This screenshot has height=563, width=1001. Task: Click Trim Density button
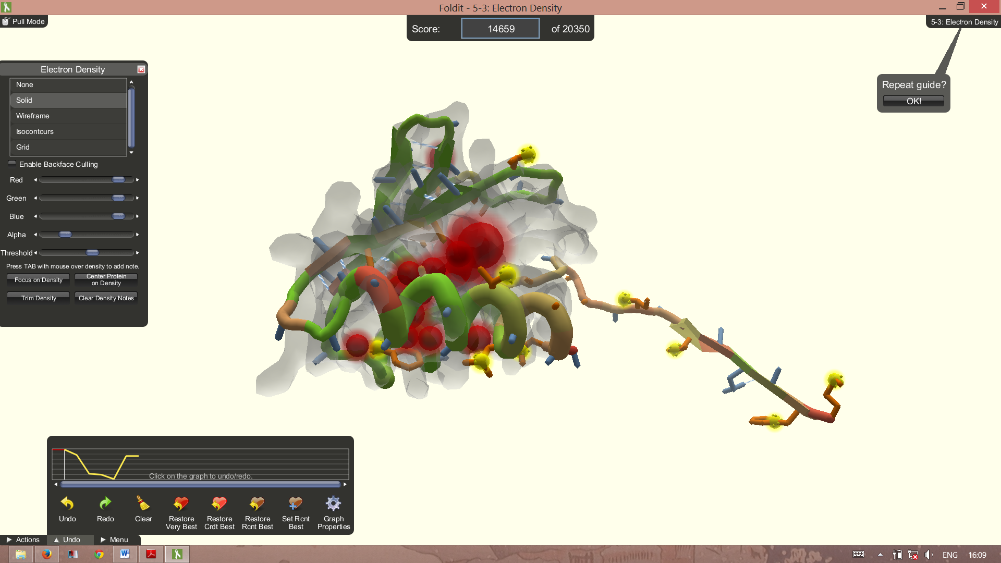(x=38, y=298)
